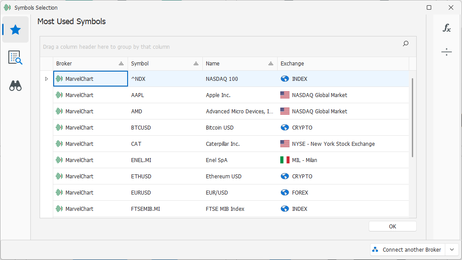462x260 pixels.
Task: Click the US flag in CAT row
Action: click(285, 144)
